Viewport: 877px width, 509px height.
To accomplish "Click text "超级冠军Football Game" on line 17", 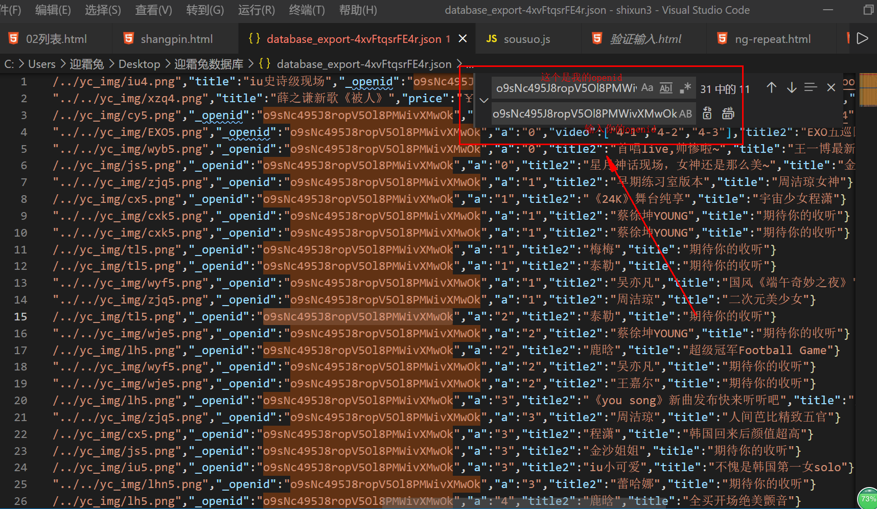I will pyautogui.click(x=757, y=351).
